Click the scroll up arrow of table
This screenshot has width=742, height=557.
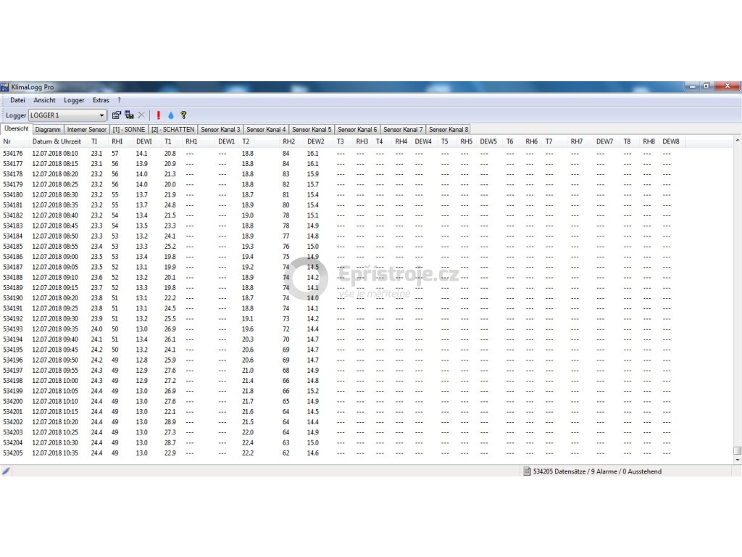point(737,141)
